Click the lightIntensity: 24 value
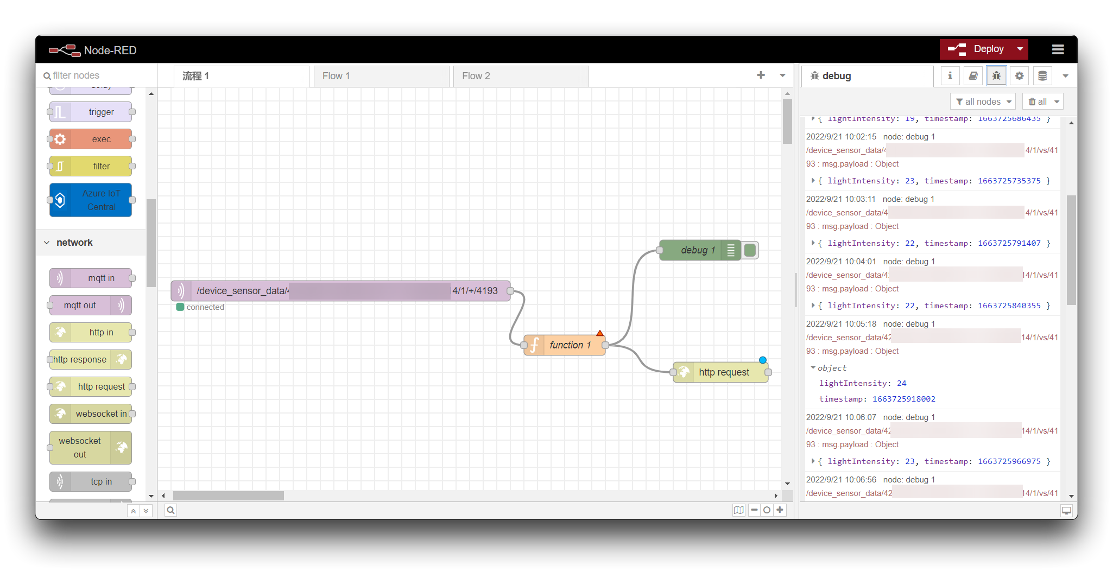The image size is (1113, 572). click(x=901, y=383)
